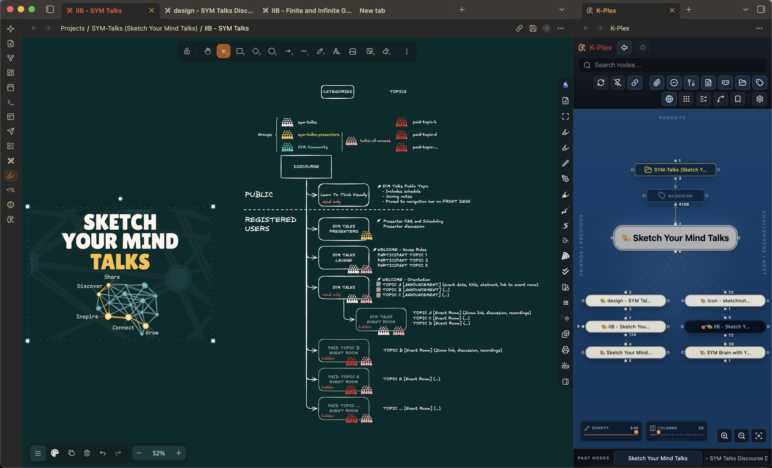Toggle K-Plex pin leaf button
This screenshot has width=772, height=468.
[x=618, y=82]
